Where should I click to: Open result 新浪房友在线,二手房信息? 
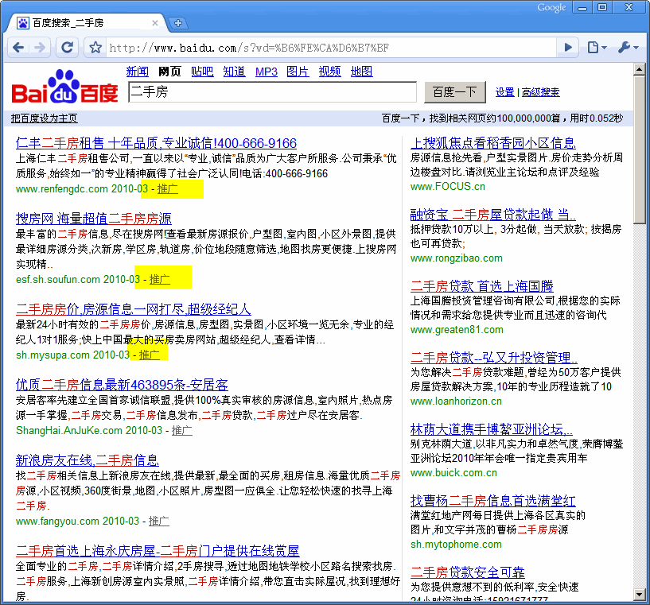point(87,460)
